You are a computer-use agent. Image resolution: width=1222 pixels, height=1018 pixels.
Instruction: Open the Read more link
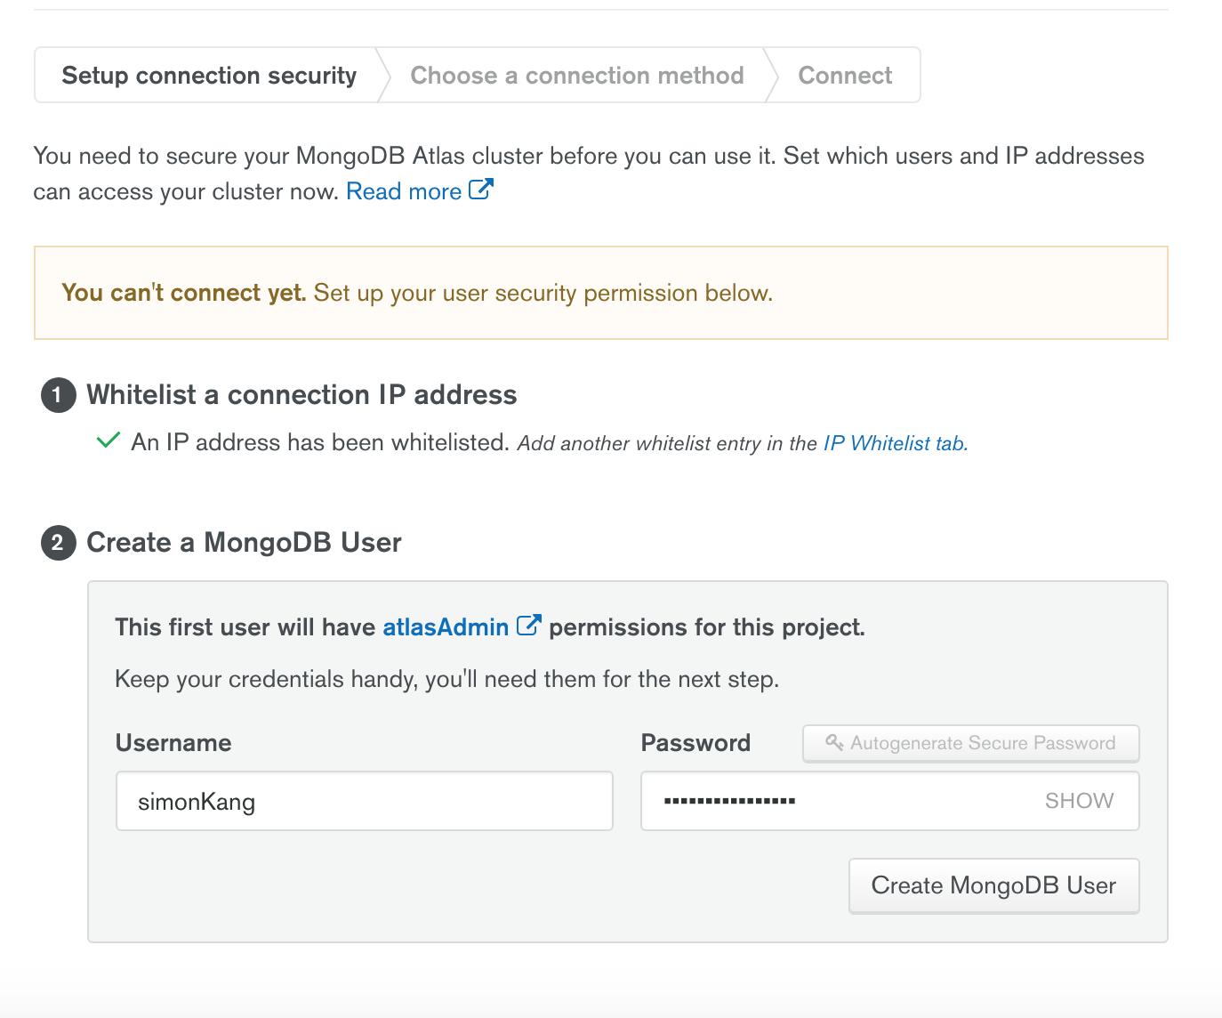404,191
